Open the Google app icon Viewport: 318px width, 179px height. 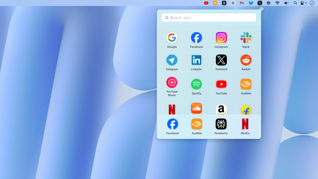click(172, 38)
